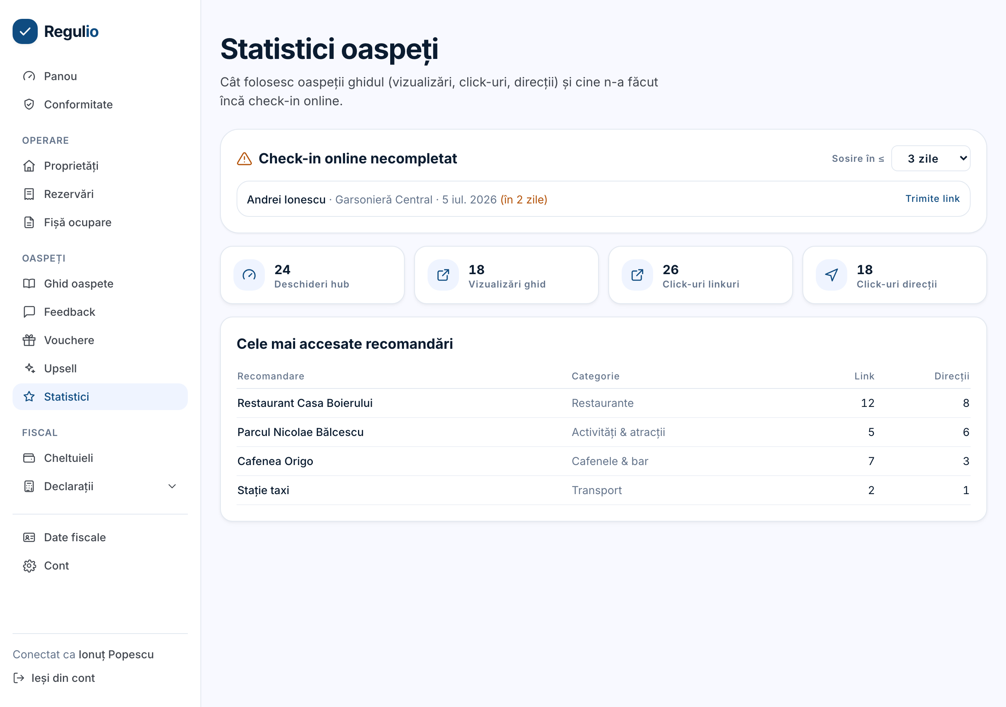Click the Regulio checkmark logo icon
The height and width of the screenshot is (707, 1006).
[25, 31]
